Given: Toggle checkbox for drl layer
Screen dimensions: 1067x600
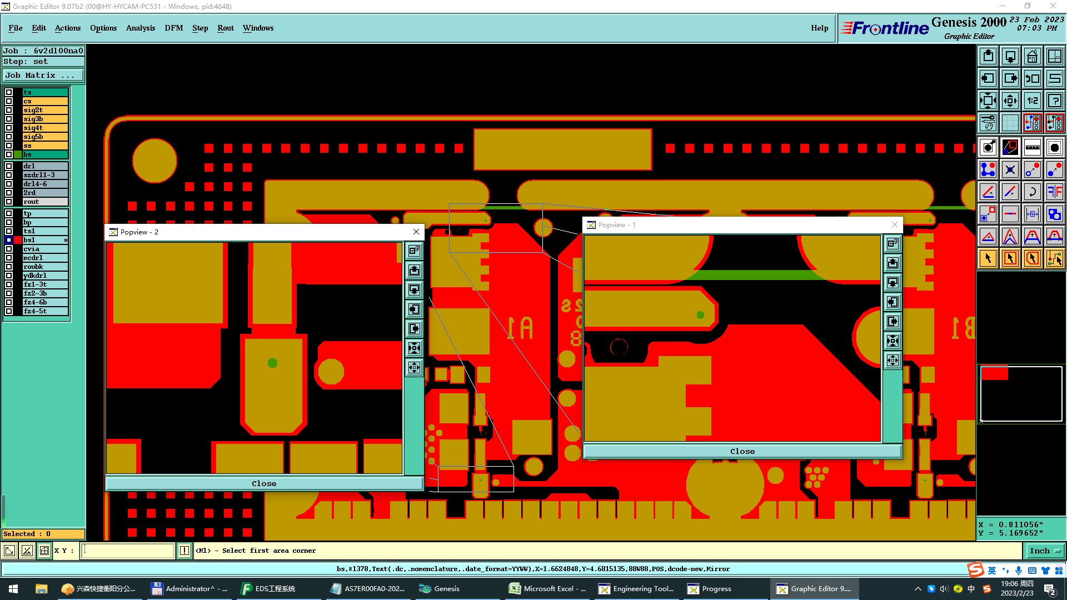Looking at the screenshot, I should tap(9, 166).
